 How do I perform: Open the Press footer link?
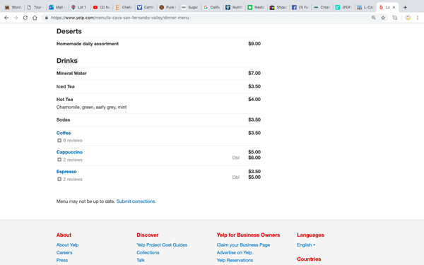[x=62, y=260]
